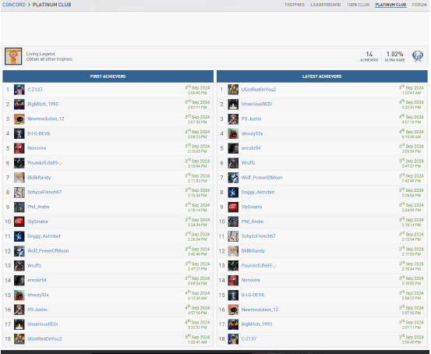This screenshot has width=431, height=354.
Task: Open Newrevolution_12's profile link in First Achievers
Action: [46, 119]
